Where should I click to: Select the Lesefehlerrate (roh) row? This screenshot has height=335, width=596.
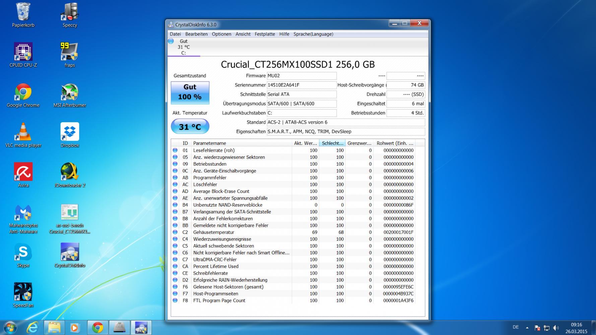click(294, 150)
